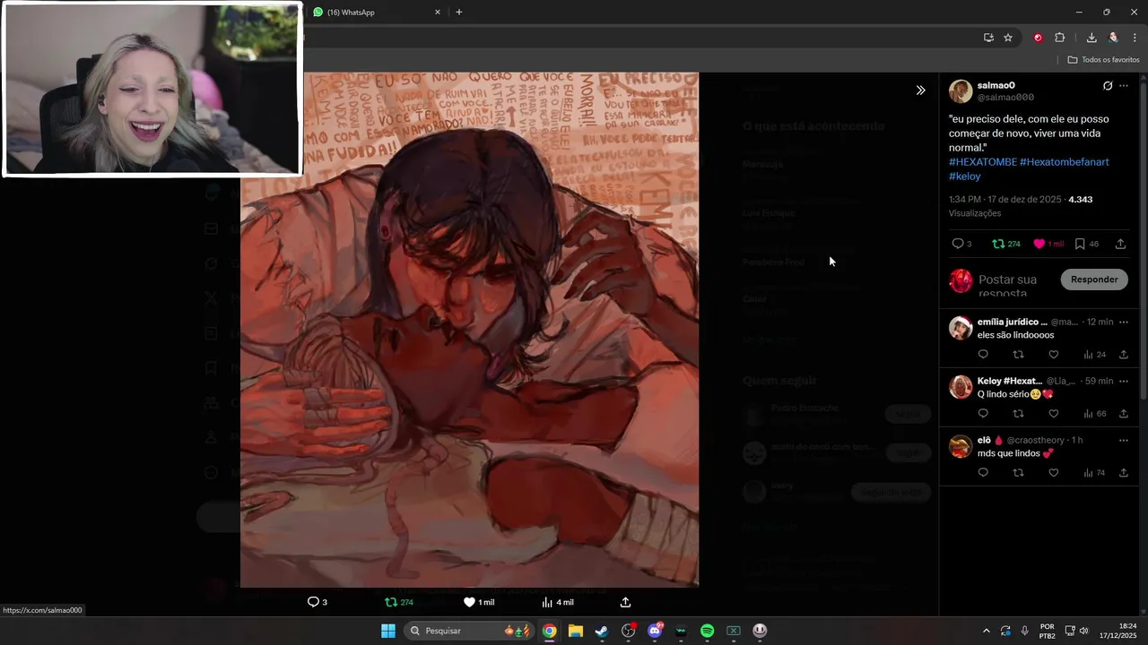Image resolution: width=1148 pixels, height=645 pixels.
Task: Click repost icon with 274 in post panel
Action: click(1006, 244)
